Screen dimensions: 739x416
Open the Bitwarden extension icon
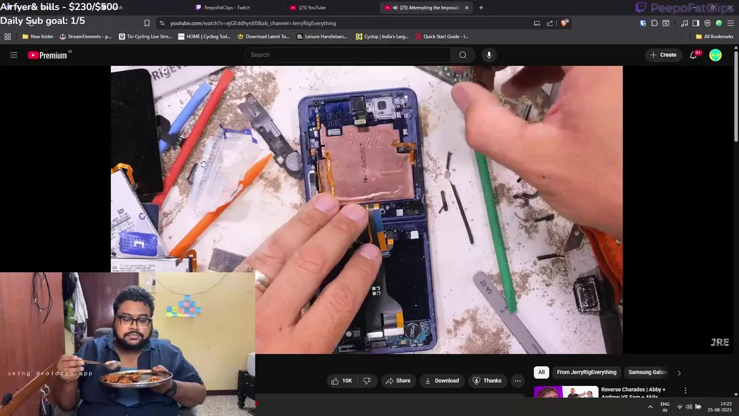click(x=643, y=23)
